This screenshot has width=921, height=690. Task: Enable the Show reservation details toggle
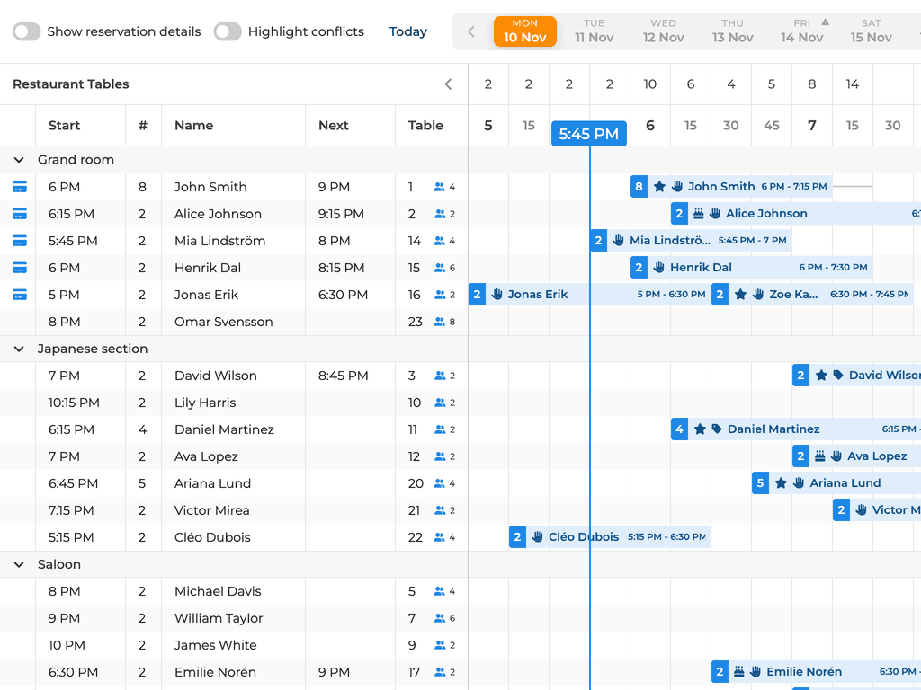26,31
